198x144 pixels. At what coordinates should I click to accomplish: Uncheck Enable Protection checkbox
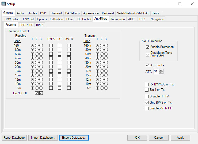(147, 47)
